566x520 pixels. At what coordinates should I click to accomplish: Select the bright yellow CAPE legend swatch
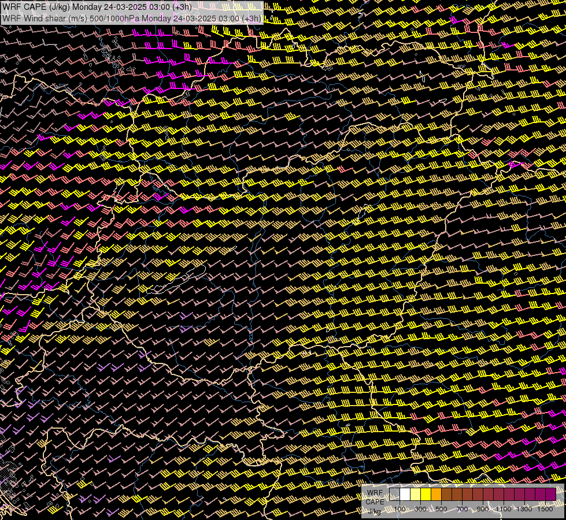tap(426, 495)
